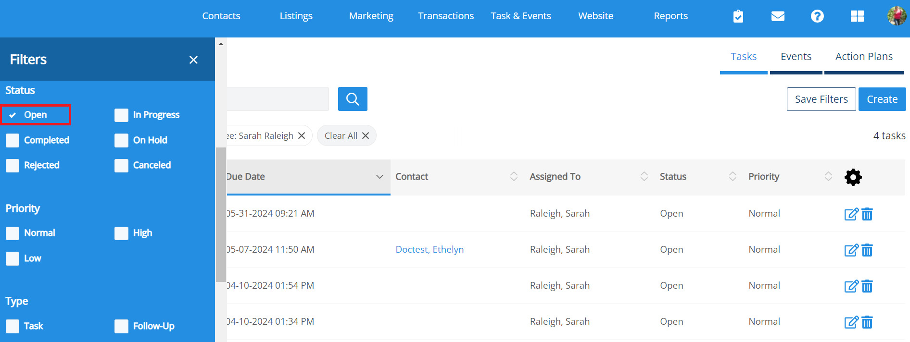Image resolution: width=910 pixels, height=342 pixels.
Task: Click the Filters panel vertical scrollbar
Action: click(221, 214)
